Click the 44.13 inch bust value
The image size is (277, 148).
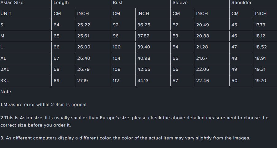click(x=143, y=81)
